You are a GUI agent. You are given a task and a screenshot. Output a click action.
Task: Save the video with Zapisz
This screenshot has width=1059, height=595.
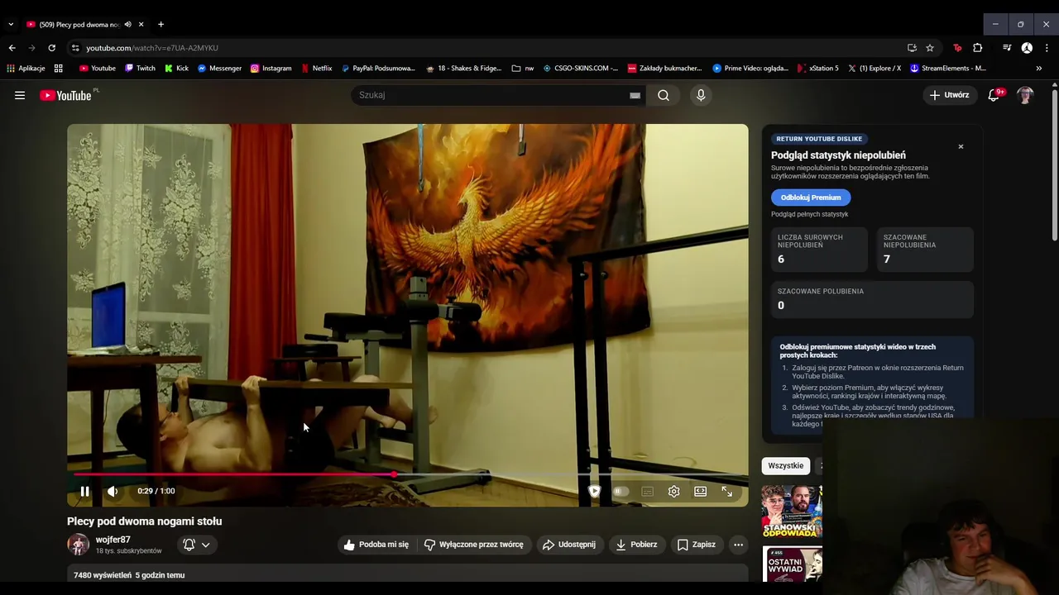pos(697,545)
